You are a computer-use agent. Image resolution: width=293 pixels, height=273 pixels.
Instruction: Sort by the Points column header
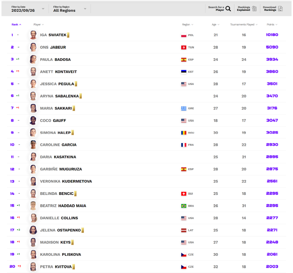coord(272,24)
